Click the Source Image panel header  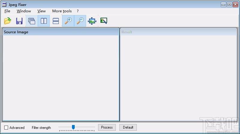tap(61, 32)
